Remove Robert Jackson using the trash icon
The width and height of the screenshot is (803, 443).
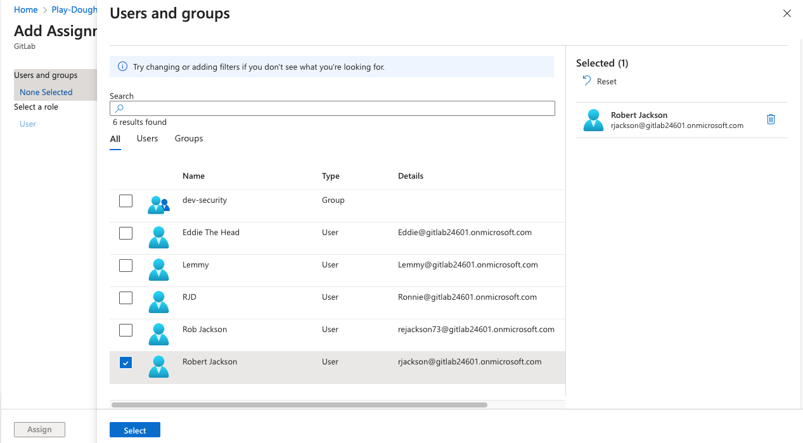771,119
